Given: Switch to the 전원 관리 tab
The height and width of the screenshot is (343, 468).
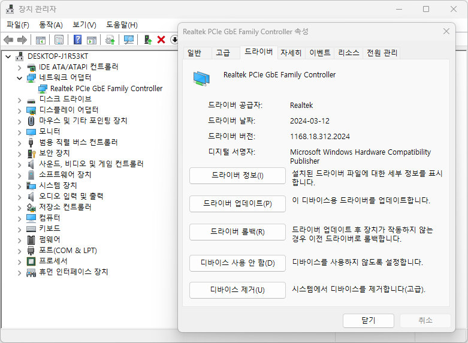Looking at the screenshot, I should [382, 53].
